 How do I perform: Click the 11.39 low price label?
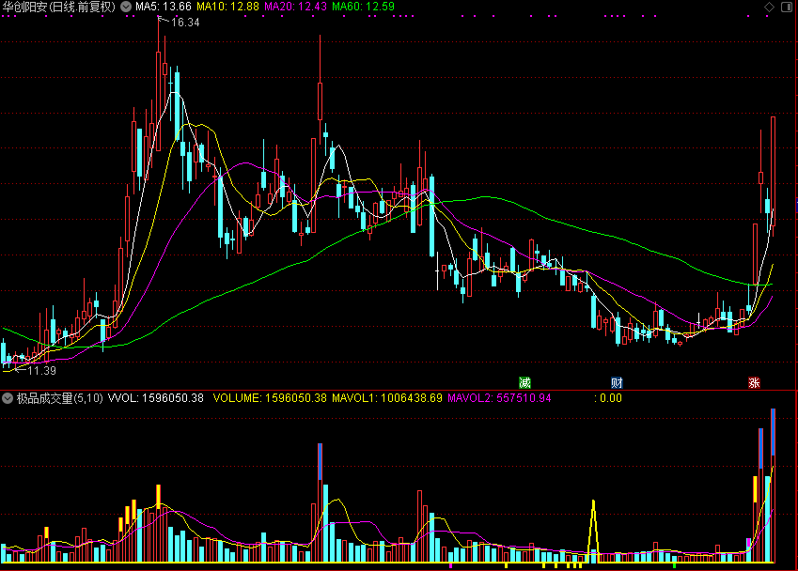coord(41,371)
